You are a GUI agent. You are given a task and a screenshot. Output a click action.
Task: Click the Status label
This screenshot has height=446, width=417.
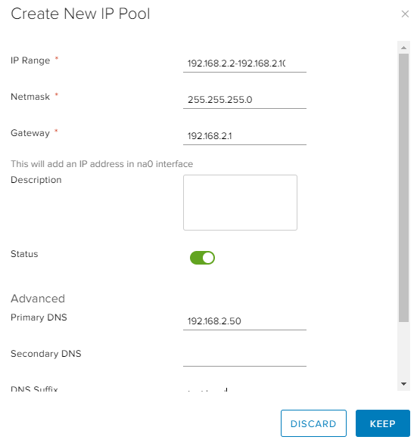coord(24,254)
